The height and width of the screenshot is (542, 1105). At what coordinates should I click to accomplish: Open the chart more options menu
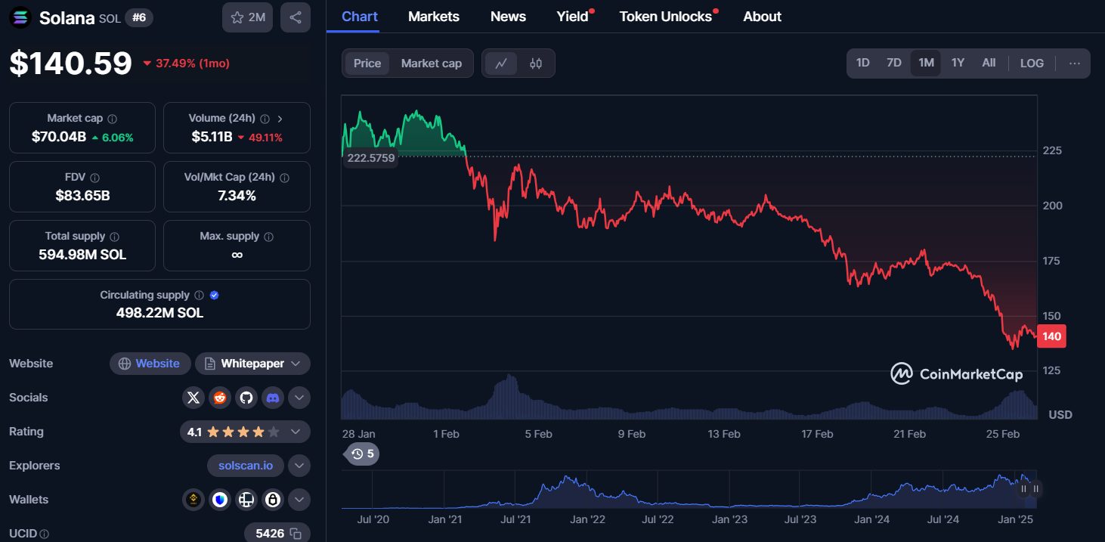pos(1075,63)
